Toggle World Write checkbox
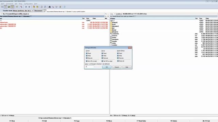The image size is (218, 122). coord(118,56)
